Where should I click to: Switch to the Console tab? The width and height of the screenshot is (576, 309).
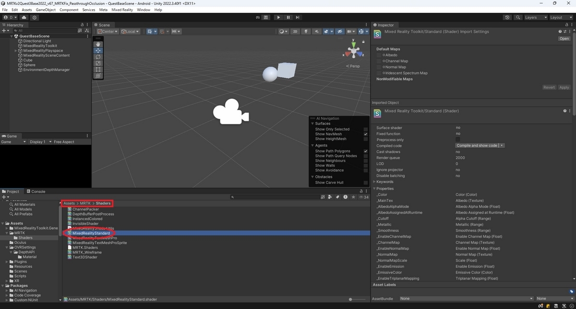pyautogui.click(x=36, y=192)
